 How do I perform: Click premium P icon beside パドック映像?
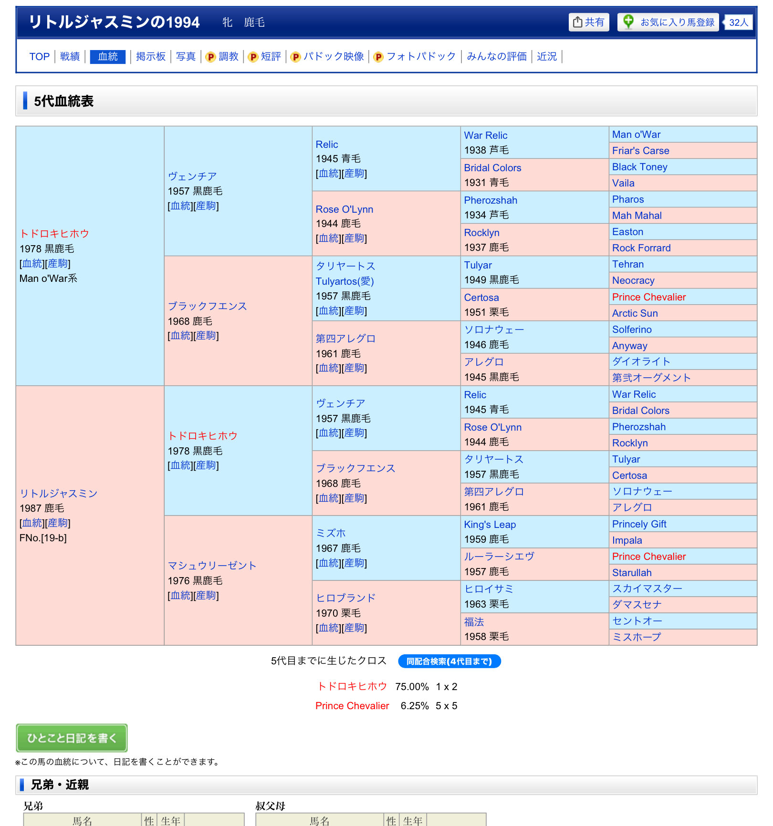(295, 57)
